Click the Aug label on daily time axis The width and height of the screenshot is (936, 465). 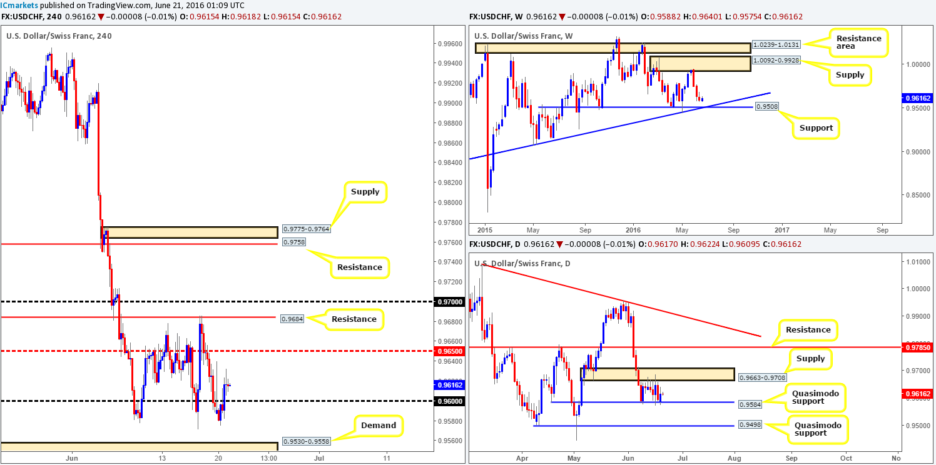pyautogui.click(x=734, y=457)
